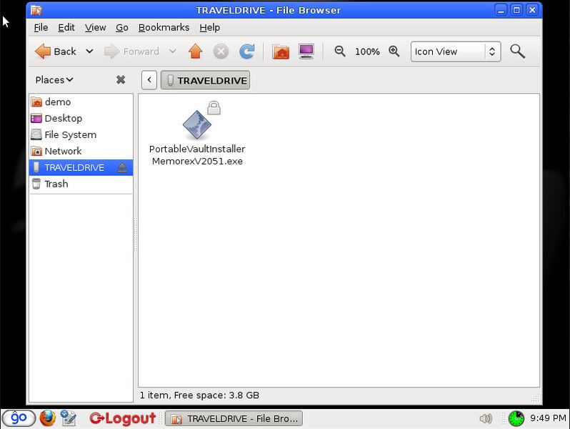The height and width of the screenshot is (429, 570).
Task: Click the green clock tray icon
Action: [x=516, y=418]
